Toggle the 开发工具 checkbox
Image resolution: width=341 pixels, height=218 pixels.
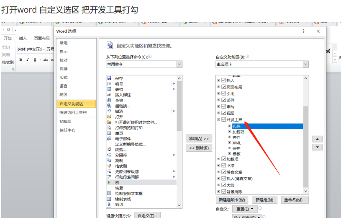[x=223, y=120]
